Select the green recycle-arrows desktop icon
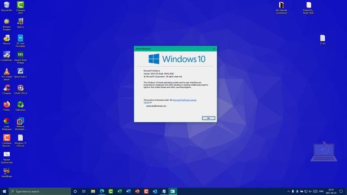This screenshot has height=195, width=347. pyautogui.click(x=21, y=106)
